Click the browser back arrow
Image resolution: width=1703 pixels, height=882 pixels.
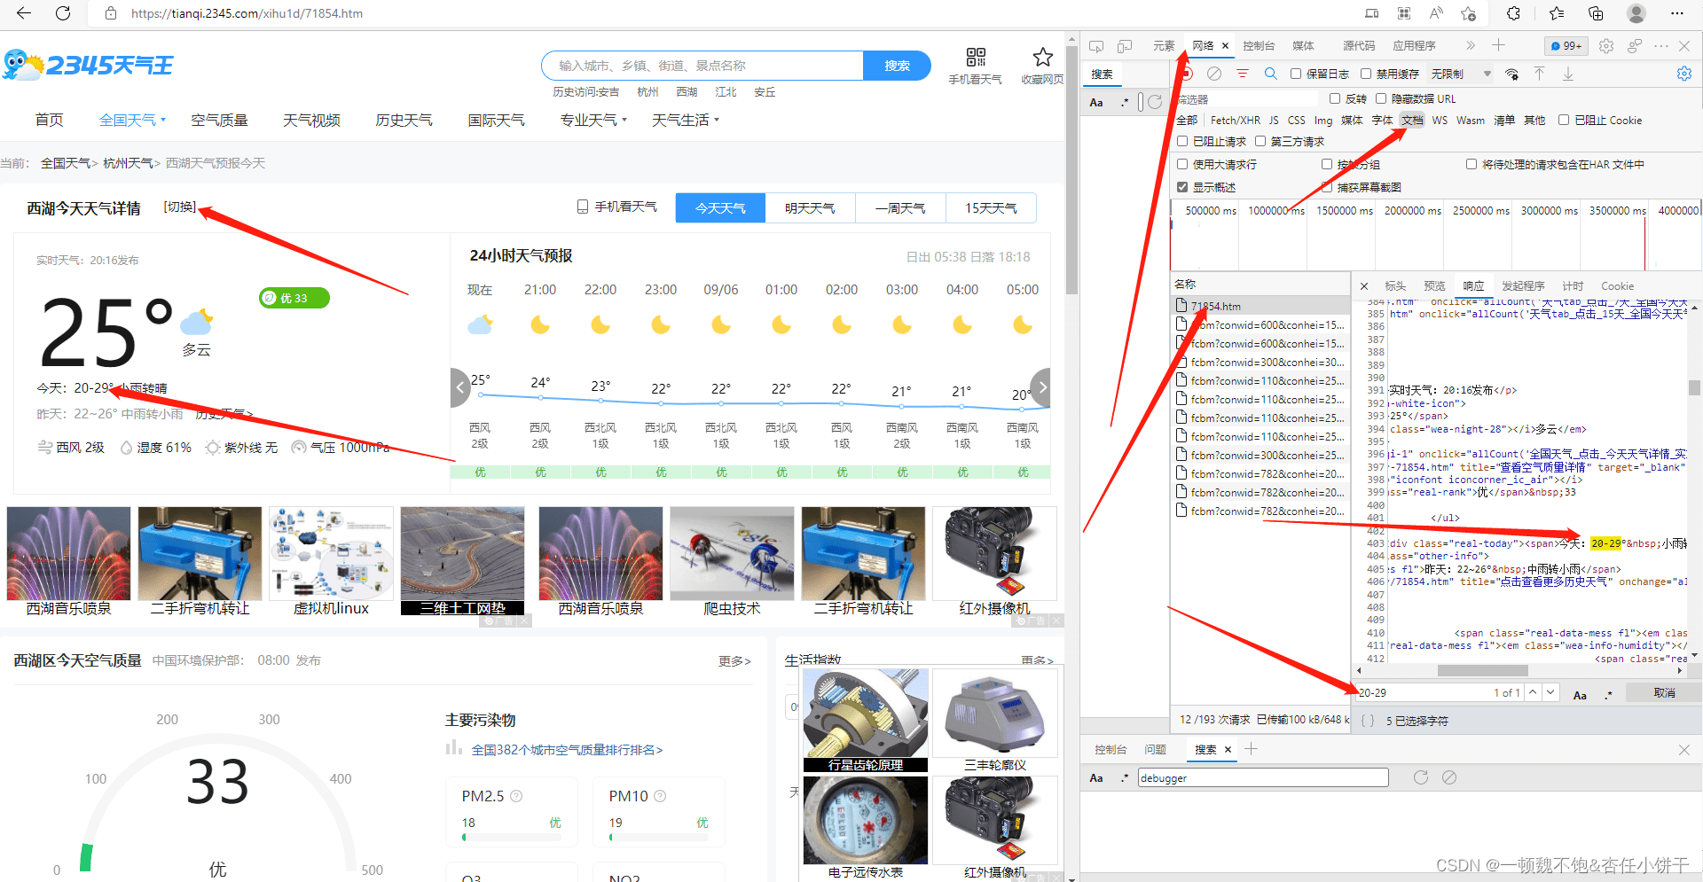[24, 13]
